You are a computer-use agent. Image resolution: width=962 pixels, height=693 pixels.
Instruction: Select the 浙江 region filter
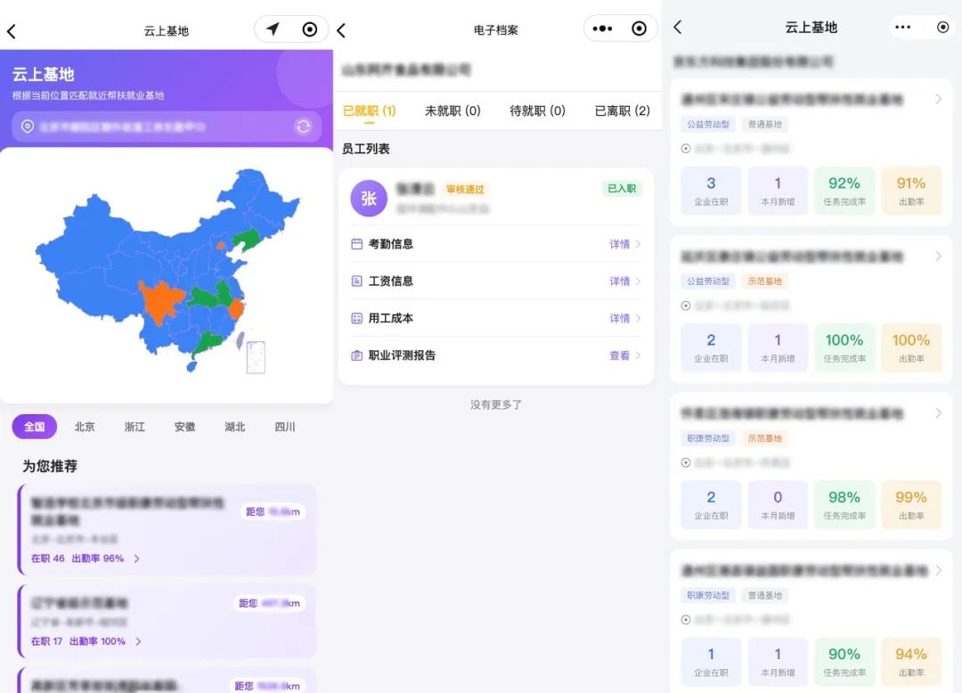click(x=135, y=427)
